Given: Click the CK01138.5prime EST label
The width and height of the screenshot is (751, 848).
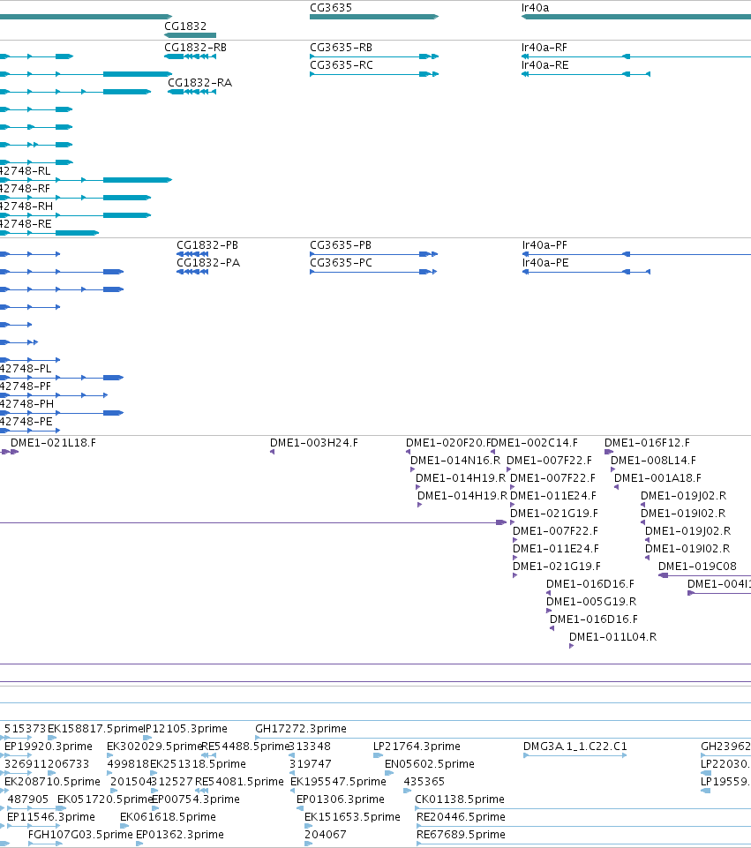Looking at the screenshot, I should click(x=460, y=799).
